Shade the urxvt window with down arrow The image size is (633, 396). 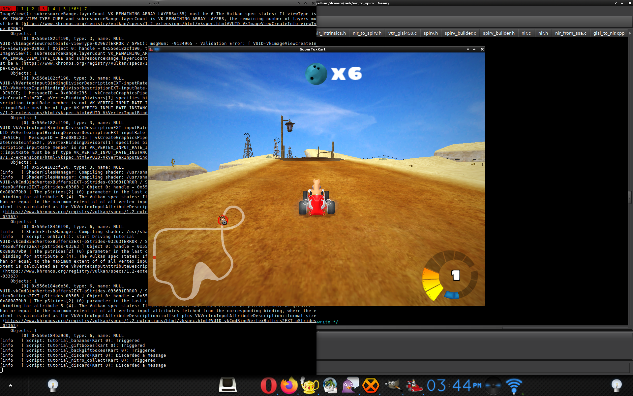pyautogui.click(x=299, y=3)
